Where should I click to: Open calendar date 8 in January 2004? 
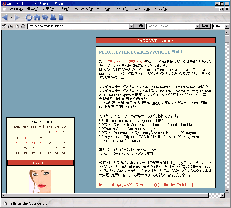[x=49, y=137]
